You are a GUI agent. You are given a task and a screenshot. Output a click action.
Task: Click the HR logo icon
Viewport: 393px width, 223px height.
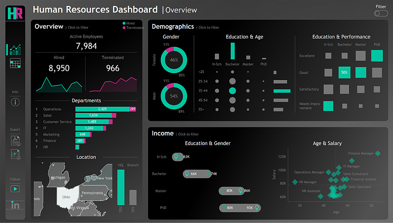[15, 13]
